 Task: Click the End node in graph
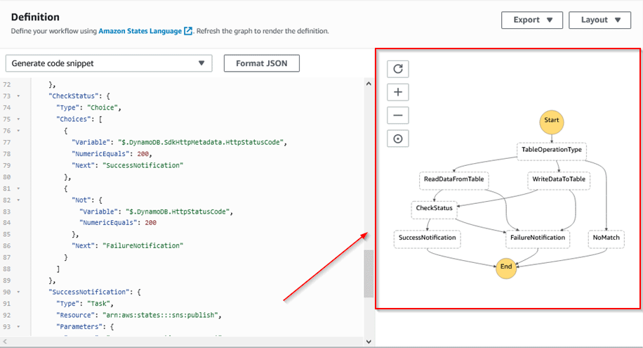pyautogui.click(x=506, y=267)
